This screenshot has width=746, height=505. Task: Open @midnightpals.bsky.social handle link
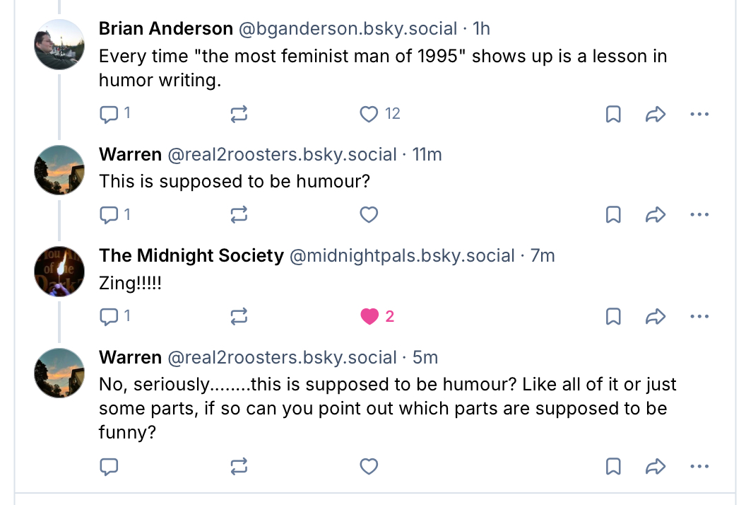(402, 255)
